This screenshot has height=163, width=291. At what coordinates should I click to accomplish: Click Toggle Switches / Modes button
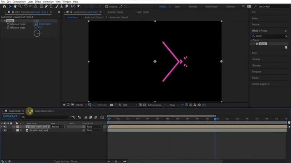tap(65, 161)
